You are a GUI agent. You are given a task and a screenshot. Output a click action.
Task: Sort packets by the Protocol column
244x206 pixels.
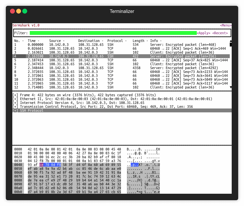click(117, 41)
